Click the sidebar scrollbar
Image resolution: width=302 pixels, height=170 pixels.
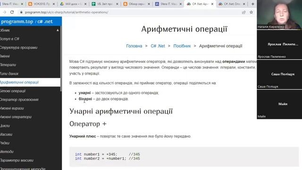coord(61,59)
